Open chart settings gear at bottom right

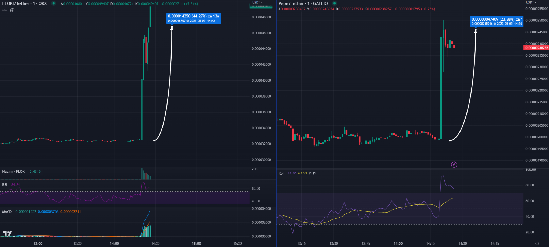[537, 243]
